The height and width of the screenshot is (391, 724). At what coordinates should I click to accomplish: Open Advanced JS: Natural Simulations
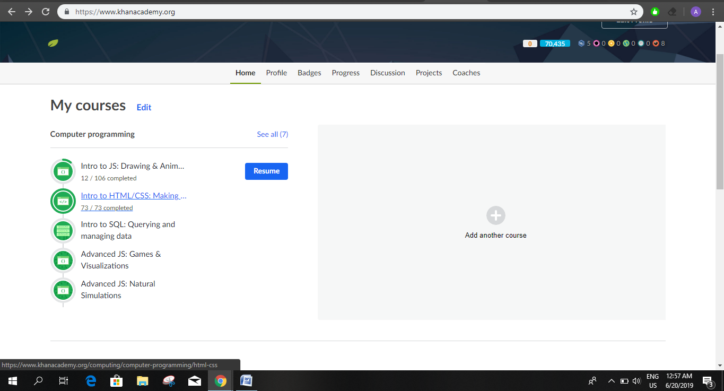118,290
